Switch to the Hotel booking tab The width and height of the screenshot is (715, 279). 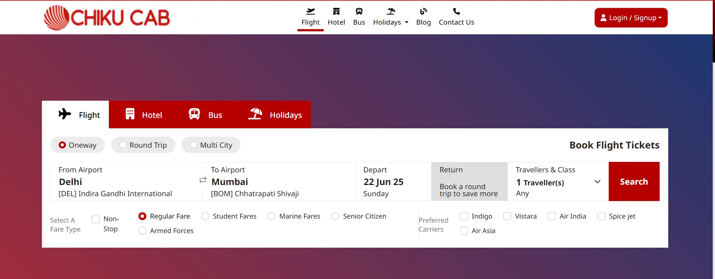tap(144, 115)
